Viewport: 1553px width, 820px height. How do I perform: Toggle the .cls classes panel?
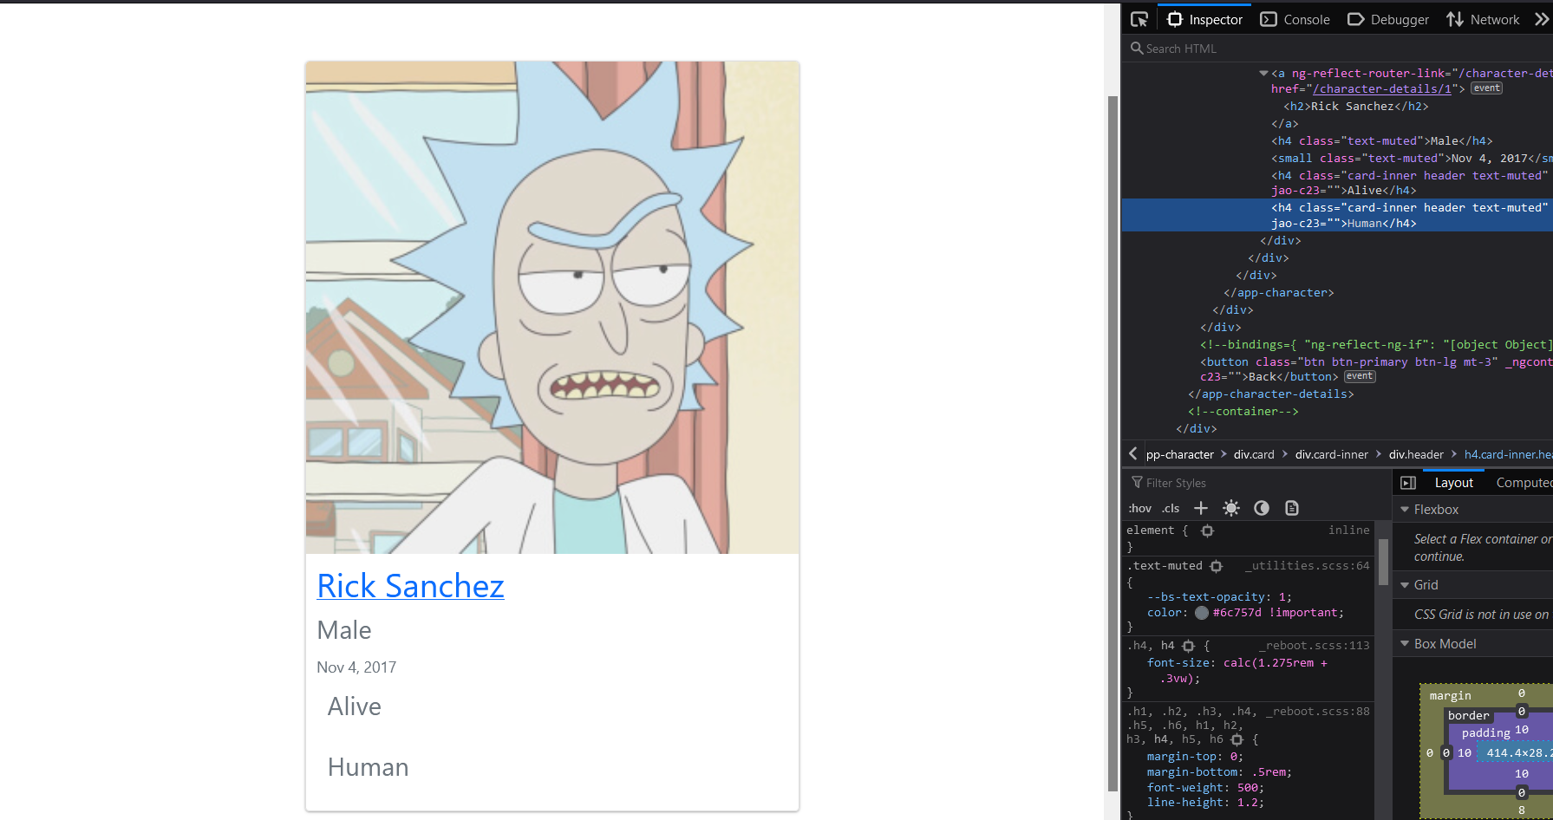coord(1171,509)
